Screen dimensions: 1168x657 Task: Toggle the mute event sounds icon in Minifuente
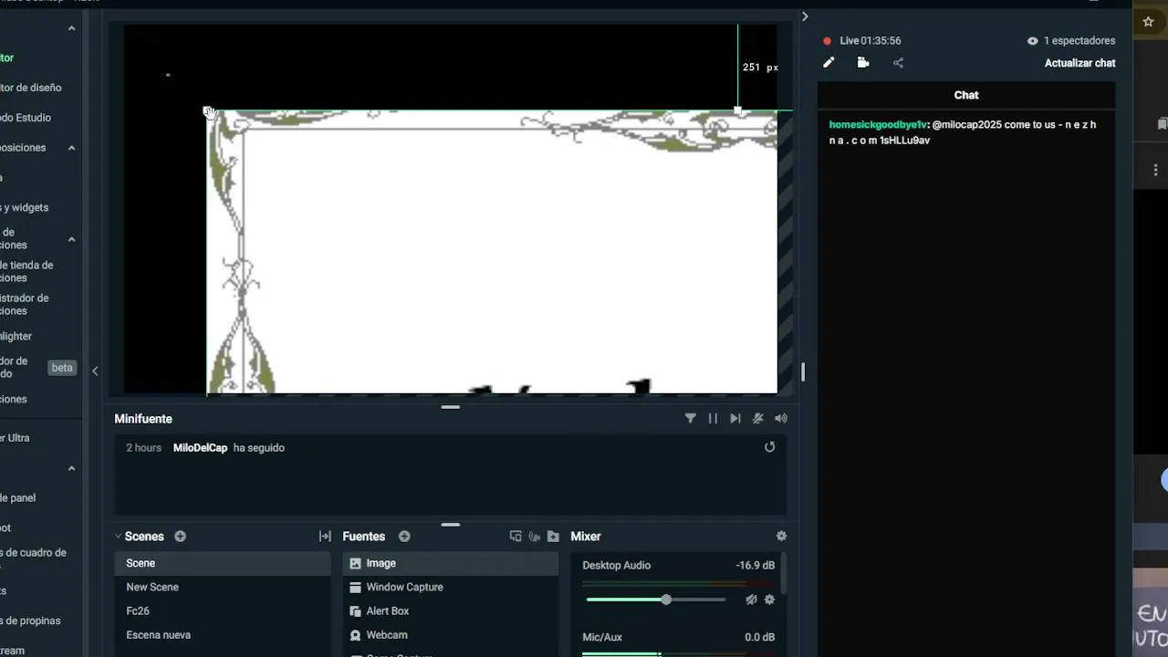tap(758, 418)
